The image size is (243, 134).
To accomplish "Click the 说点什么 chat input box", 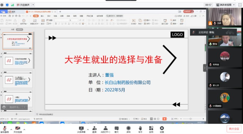I will pyautogui.click(x=15, y=107).
